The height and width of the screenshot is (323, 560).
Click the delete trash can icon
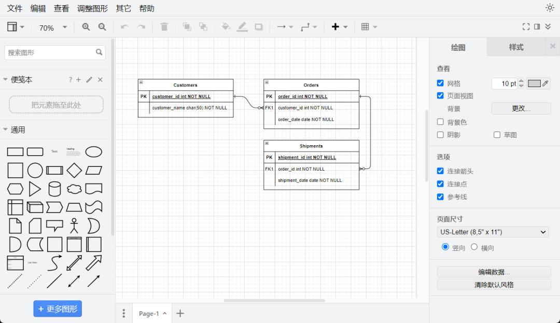point(164,27)
